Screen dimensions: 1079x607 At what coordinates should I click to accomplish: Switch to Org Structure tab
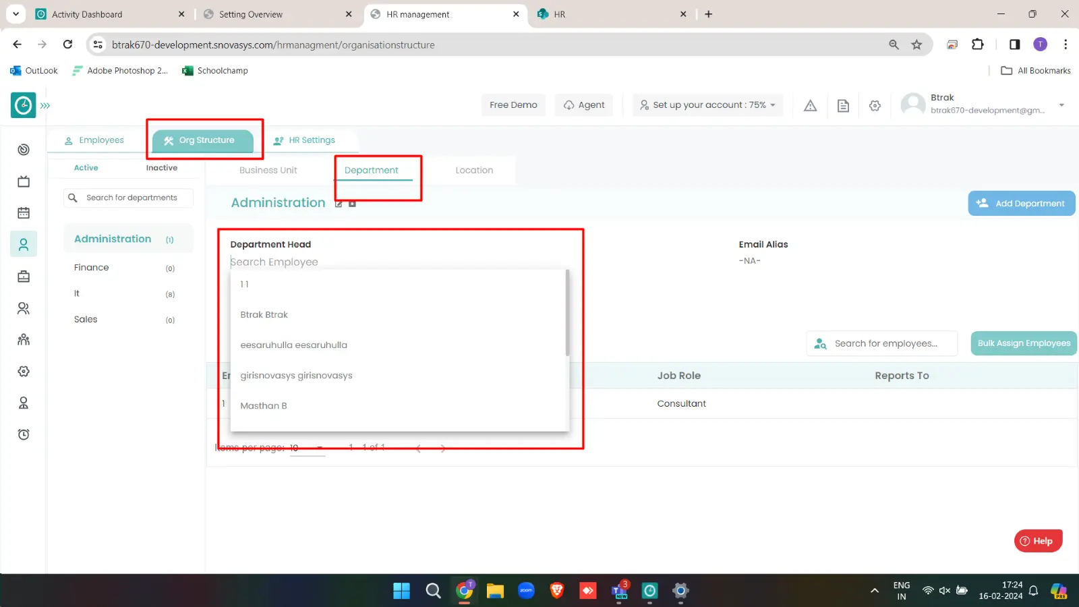(x=203, y=140)
